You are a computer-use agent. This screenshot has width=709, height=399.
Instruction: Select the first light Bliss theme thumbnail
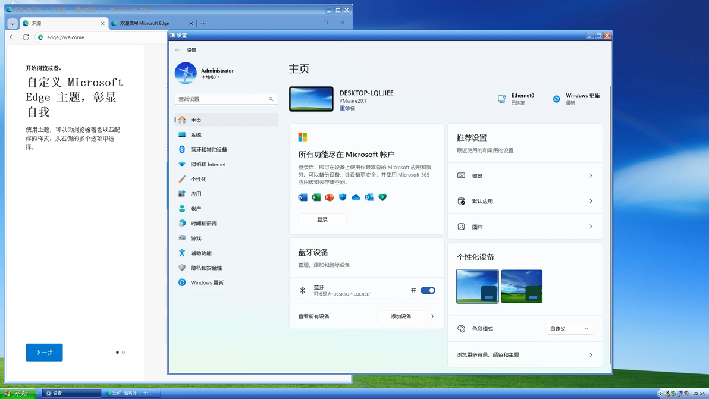pyautogui.click(x=478, y=286)
